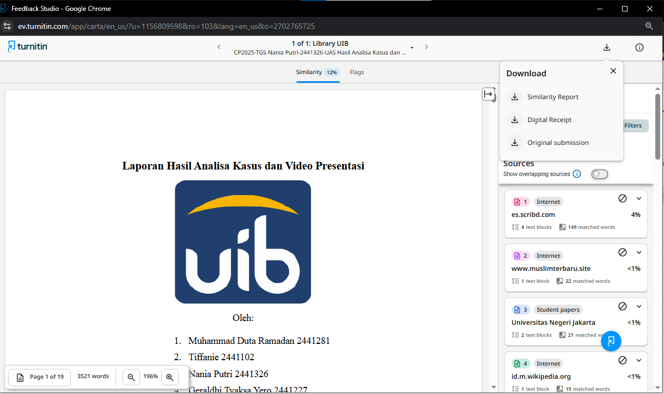The width and height of the screenshot is (664, 394).
Task: Maximize the Chrome window
Action: click(625, 8)
